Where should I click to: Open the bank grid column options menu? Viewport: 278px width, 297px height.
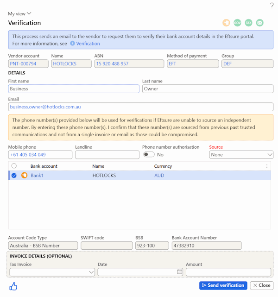pos(266,166)
